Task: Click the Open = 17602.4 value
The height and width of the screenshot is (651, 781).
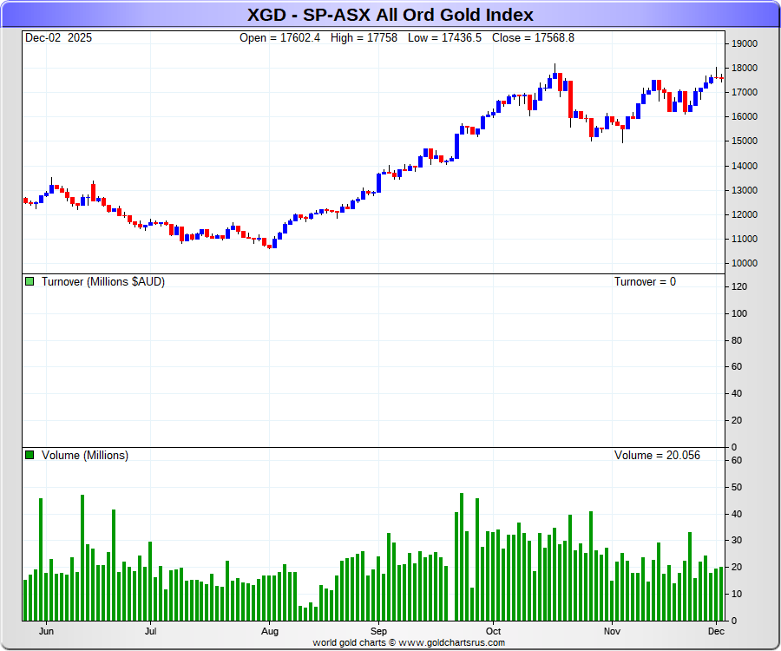Action: pos(279,38)
